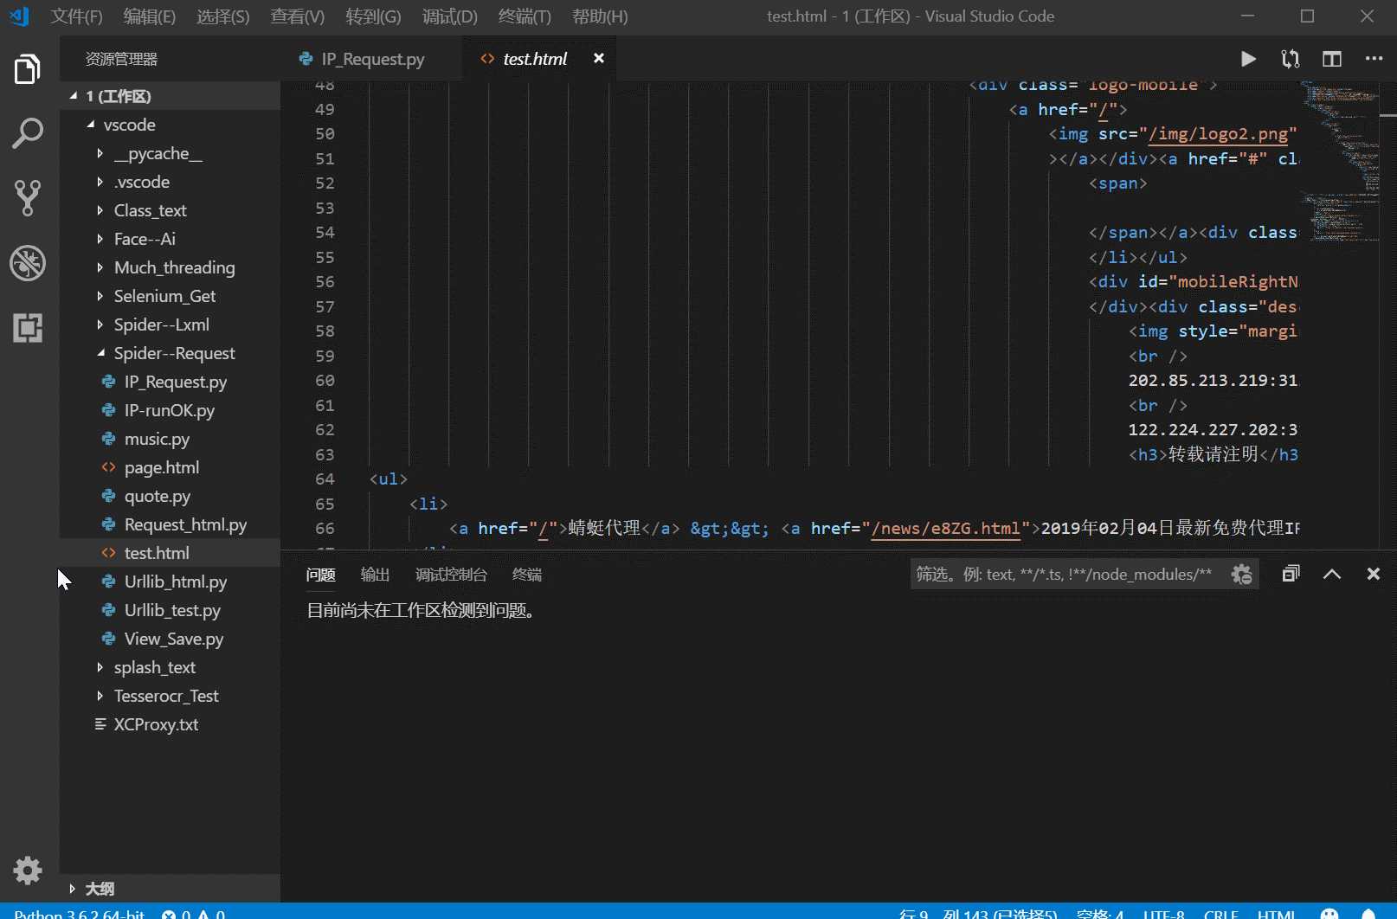Open music.py in the file tree
This screenshot has width=1397, height=919.
coord(170,439)
